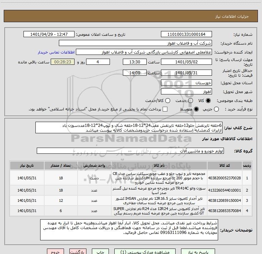Click the days remaining field showing 4

[x=98, y=62]
